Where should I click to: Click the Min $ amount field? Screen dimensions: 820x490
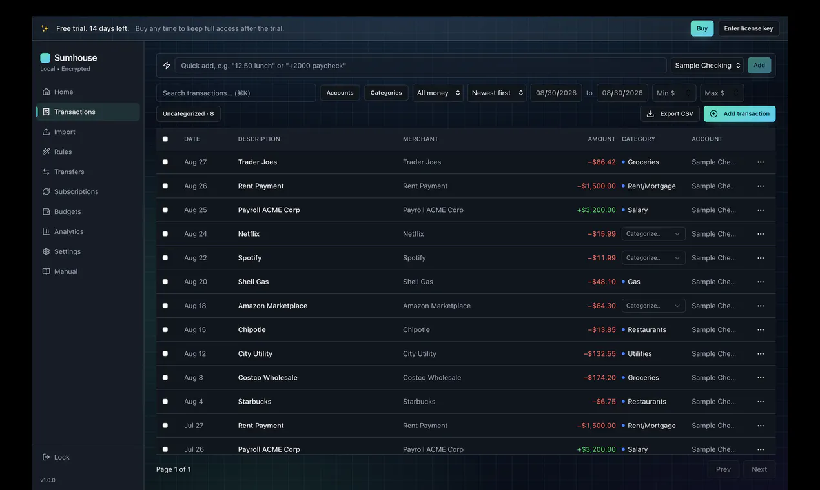point(674,93)
